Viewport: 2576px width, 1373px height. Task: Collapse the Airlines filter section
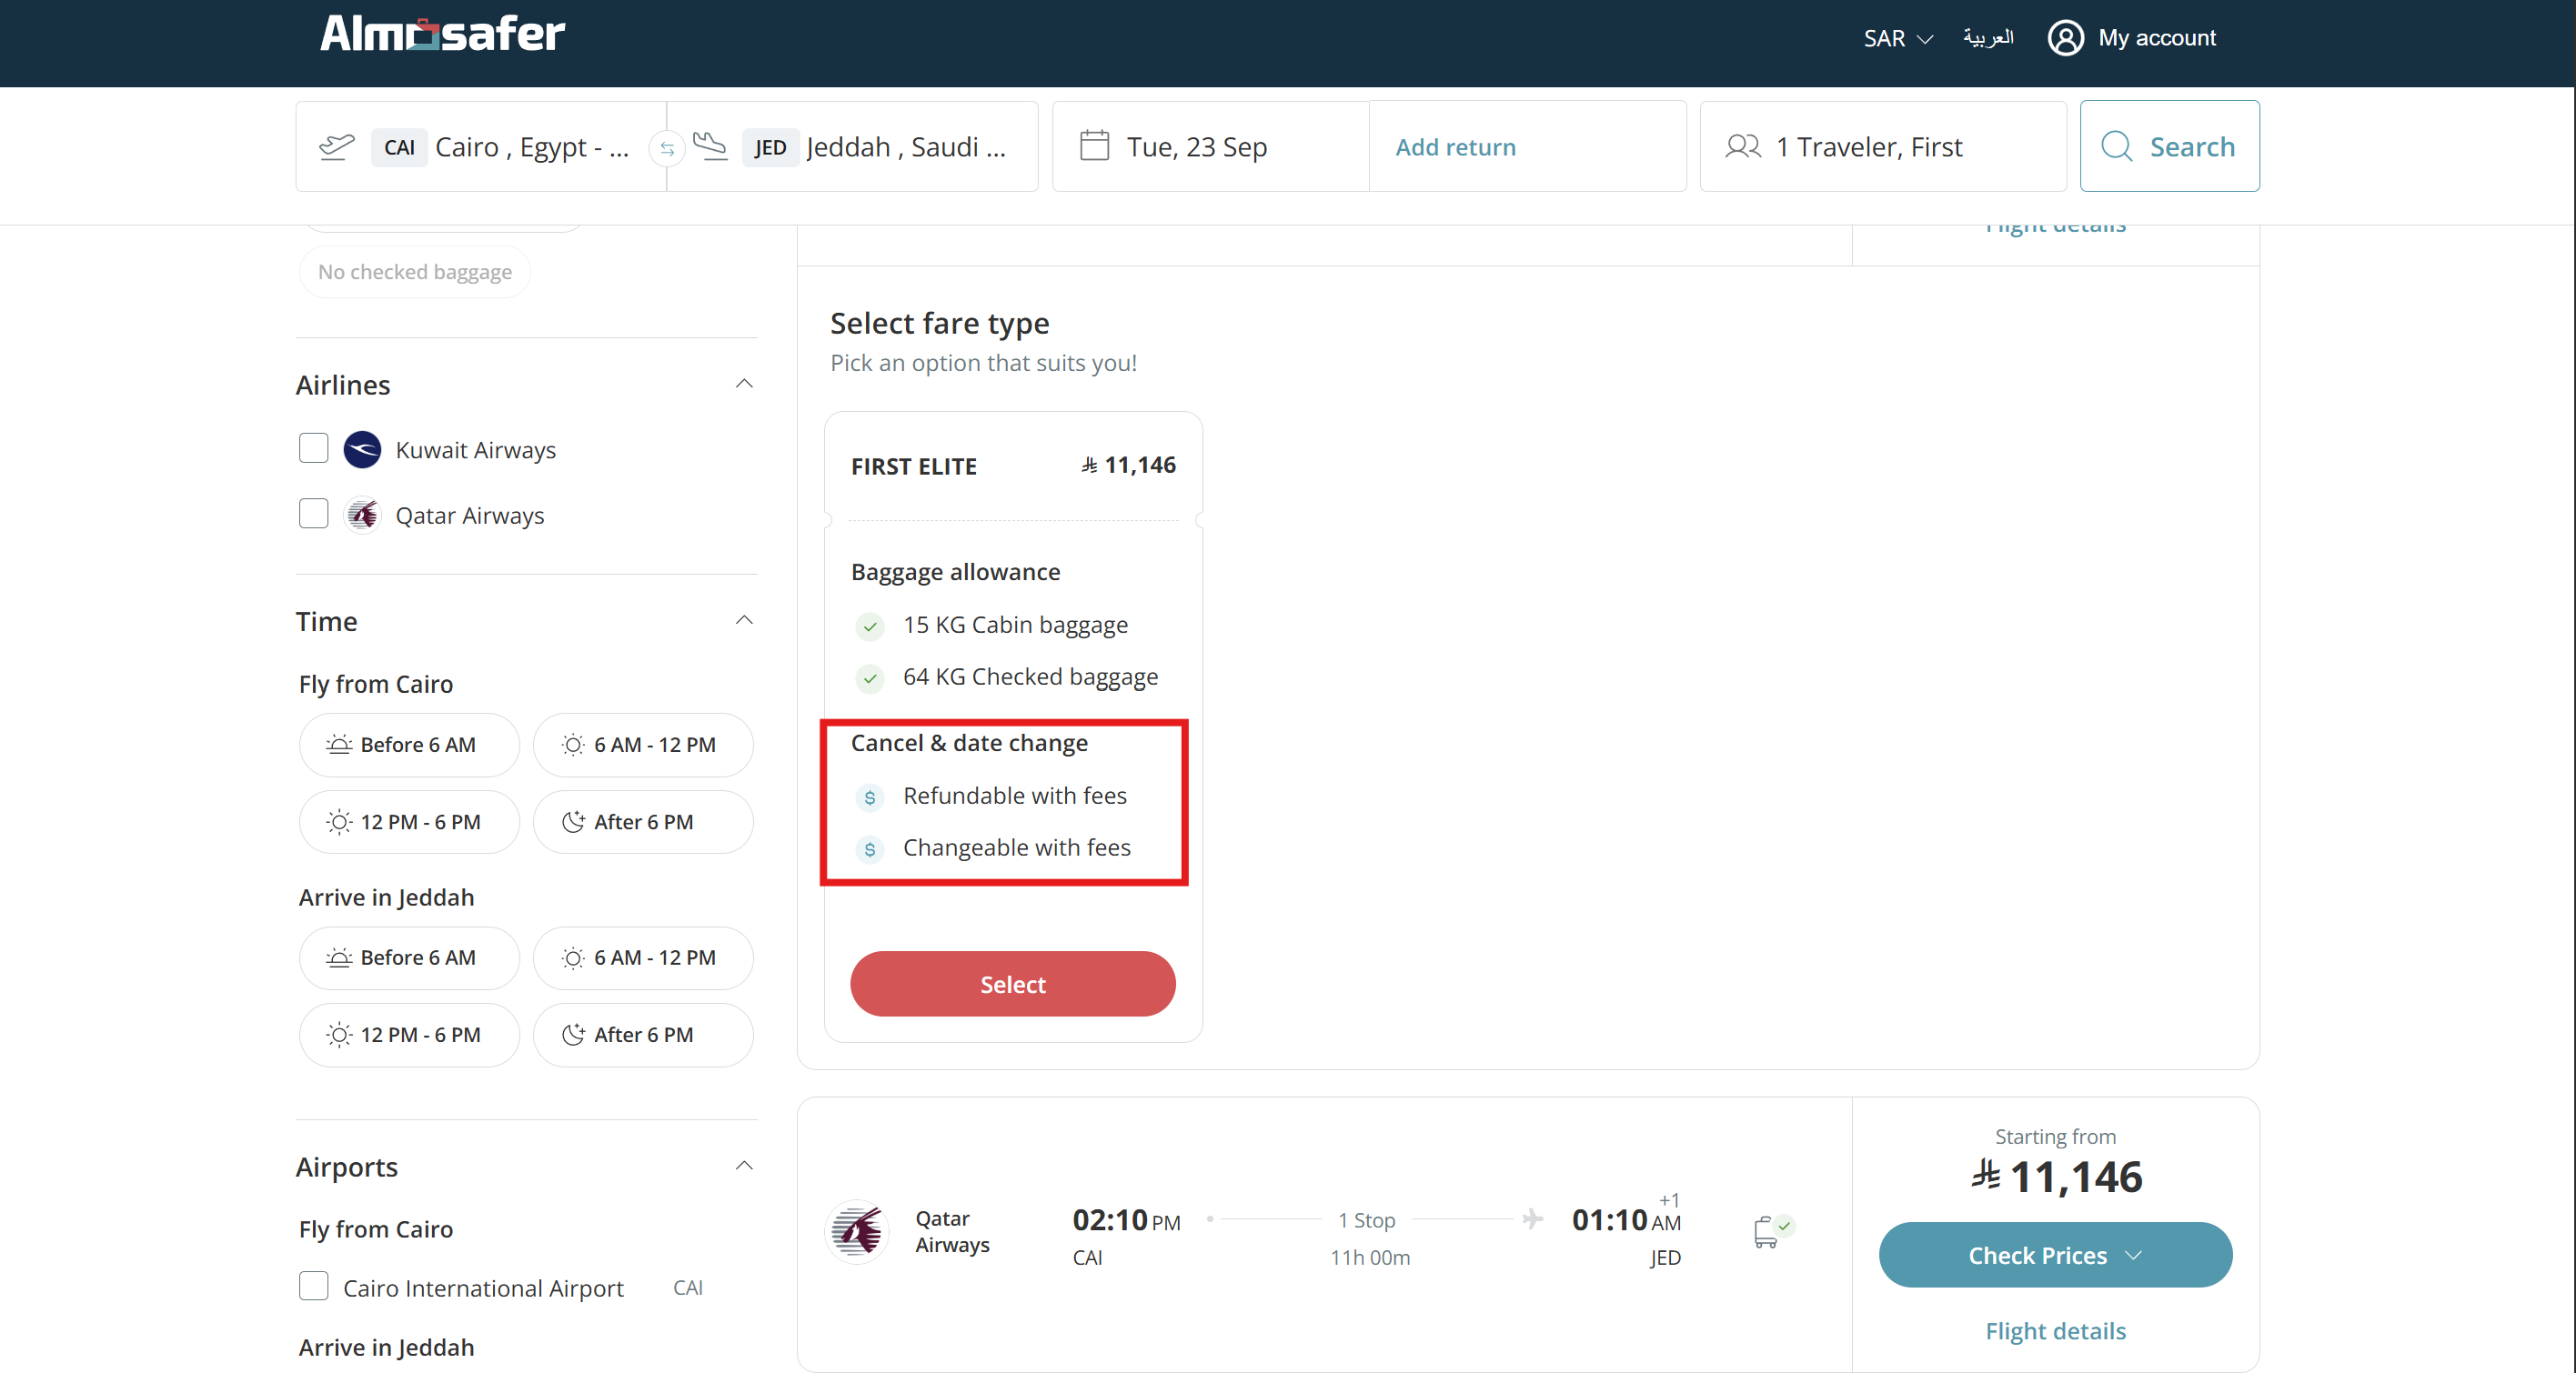(x=744, y=385)
